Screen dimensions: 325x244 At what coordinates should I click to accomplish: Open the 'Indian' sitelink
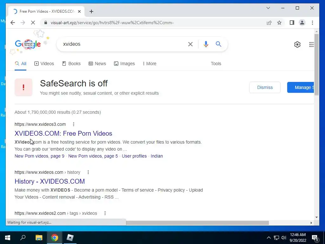point(156,156)
